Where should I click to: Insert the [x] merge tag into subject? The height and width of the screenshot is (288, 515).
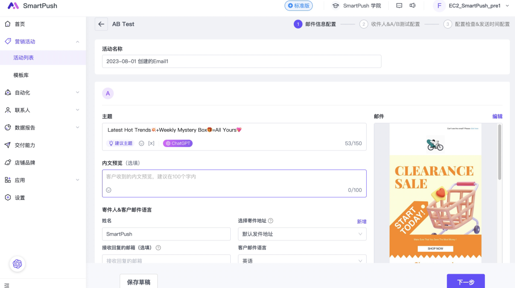coord(152,143)
